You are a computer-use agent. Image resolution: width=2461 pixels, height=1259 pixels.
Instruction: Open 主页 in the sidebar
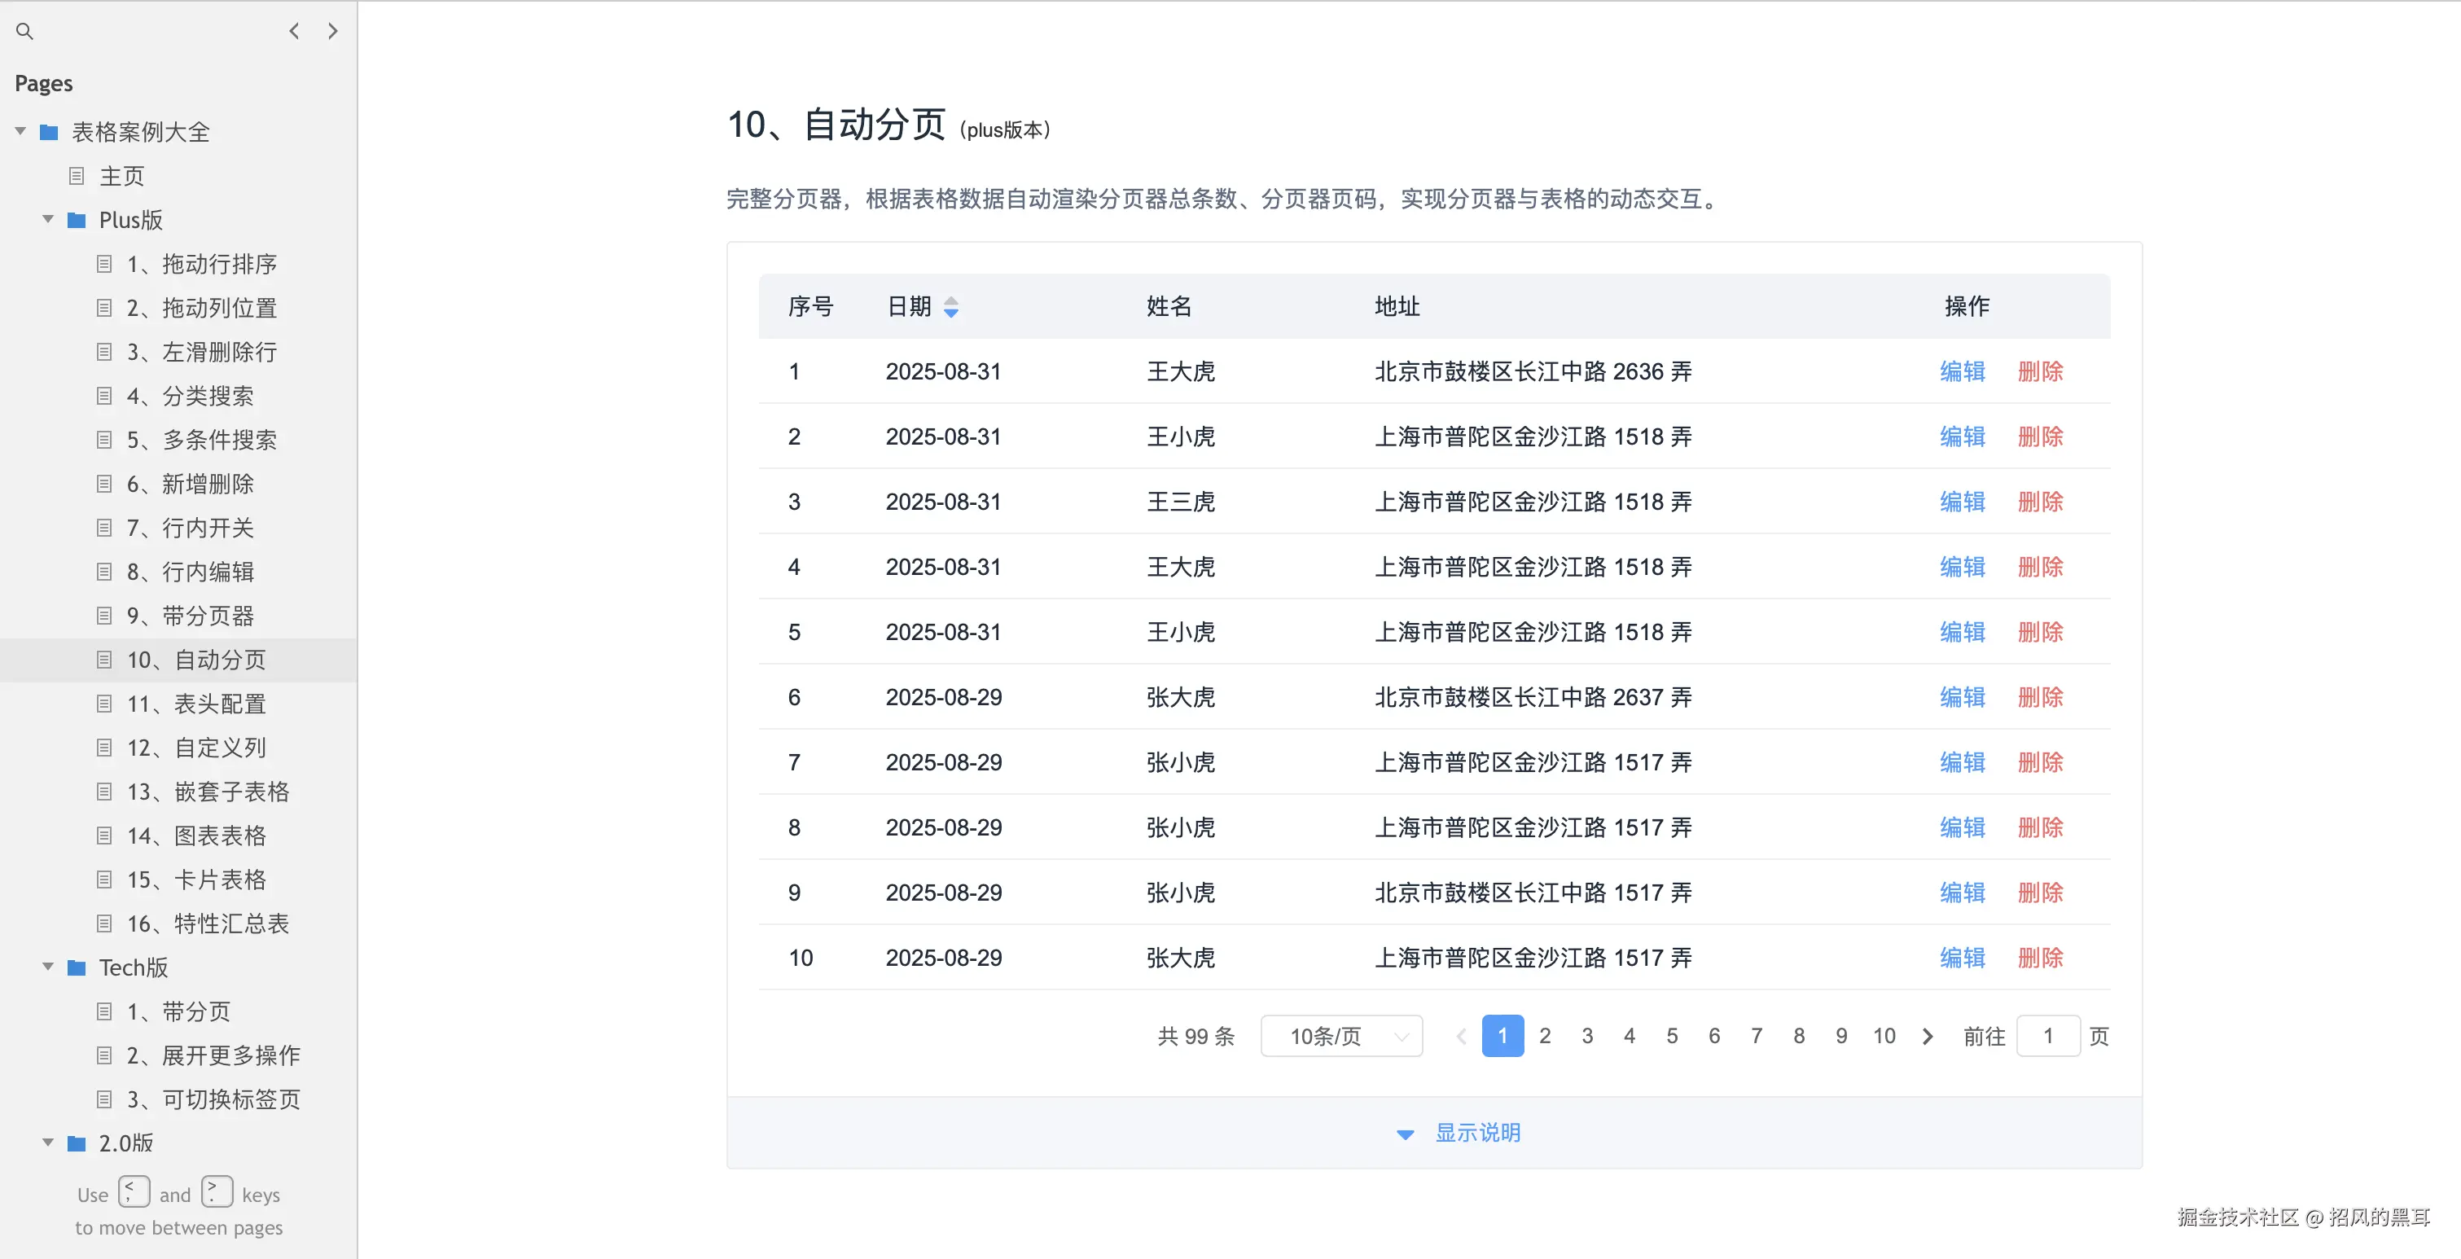[x=121, y=176]
